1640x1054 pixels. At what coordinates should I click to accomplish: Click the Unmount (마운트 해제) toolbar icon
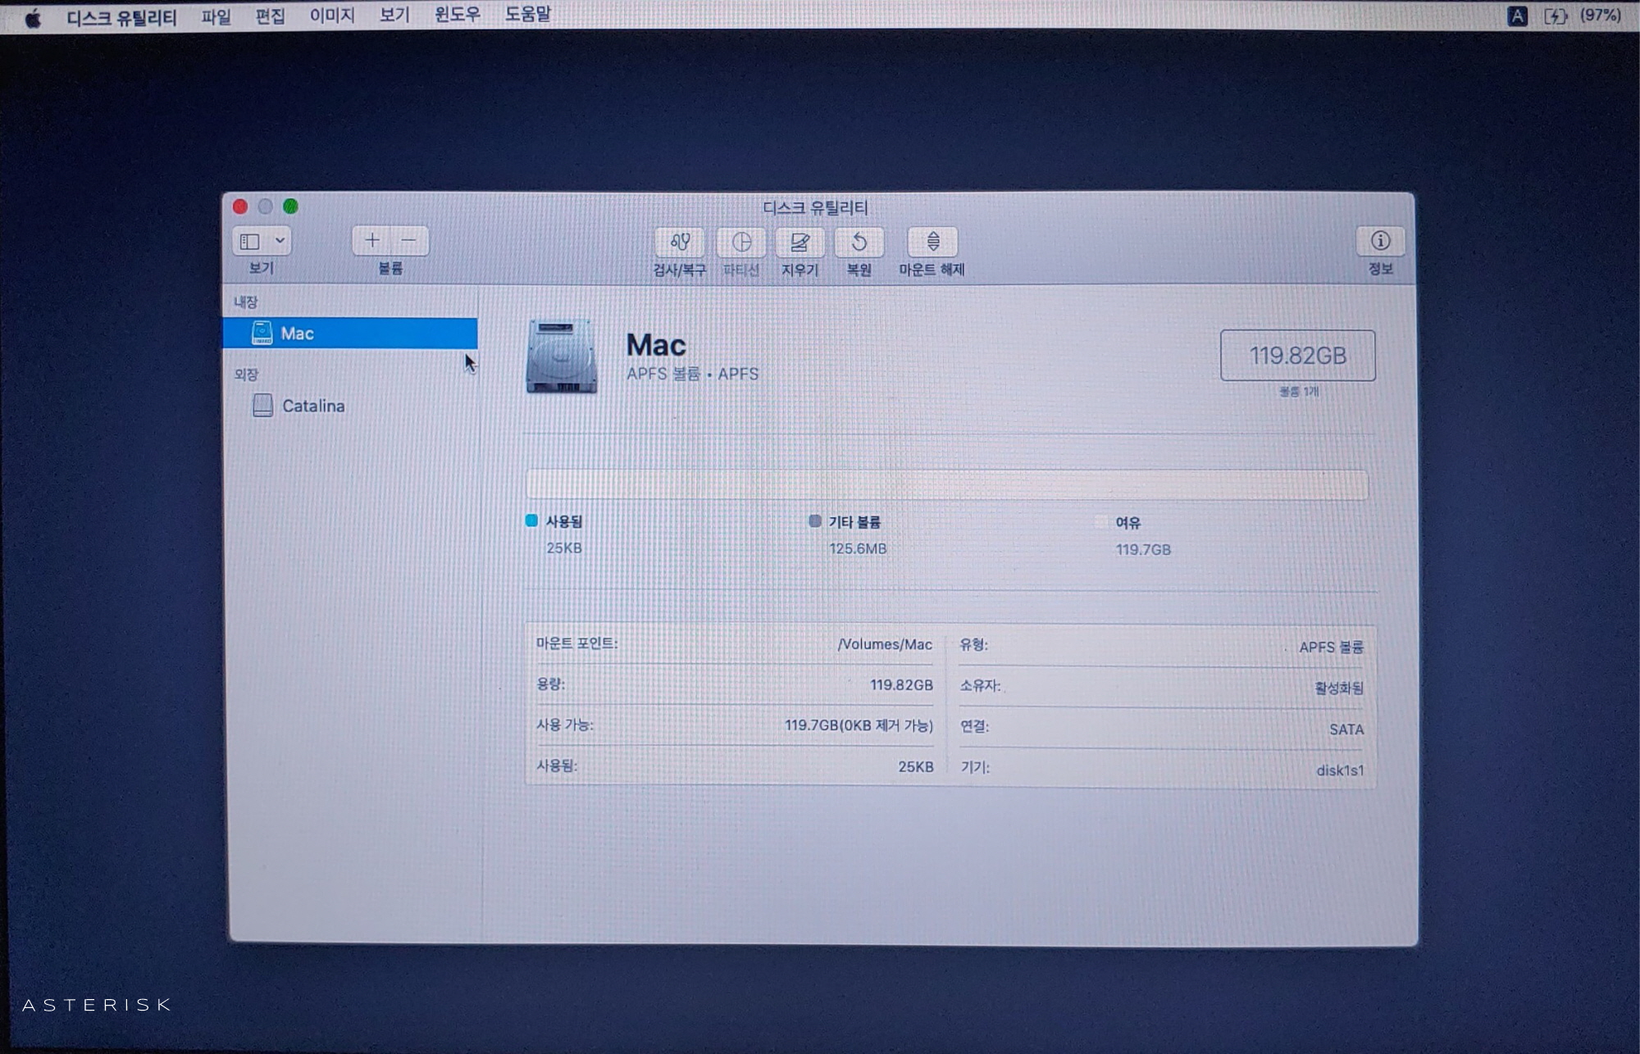[932, 242]
